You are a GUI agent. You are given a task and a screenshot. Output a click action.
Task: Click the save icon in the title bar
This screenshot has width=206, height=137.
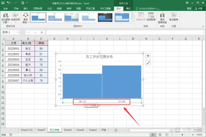pos(3,3)
